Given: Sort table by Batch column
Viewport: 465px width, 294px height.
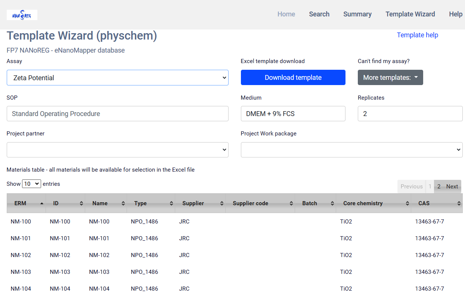Looking at the screenshot, I should click(316, 203).
